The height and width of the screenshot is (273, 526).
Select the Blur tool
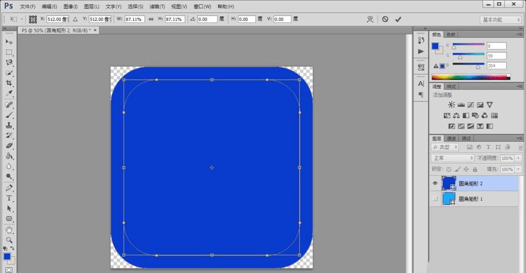pos(9,166)
